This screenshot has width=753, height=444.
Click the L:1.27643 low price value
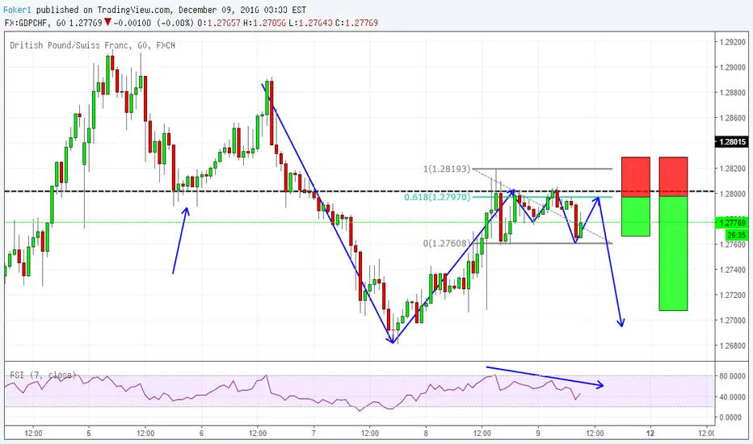310,23
